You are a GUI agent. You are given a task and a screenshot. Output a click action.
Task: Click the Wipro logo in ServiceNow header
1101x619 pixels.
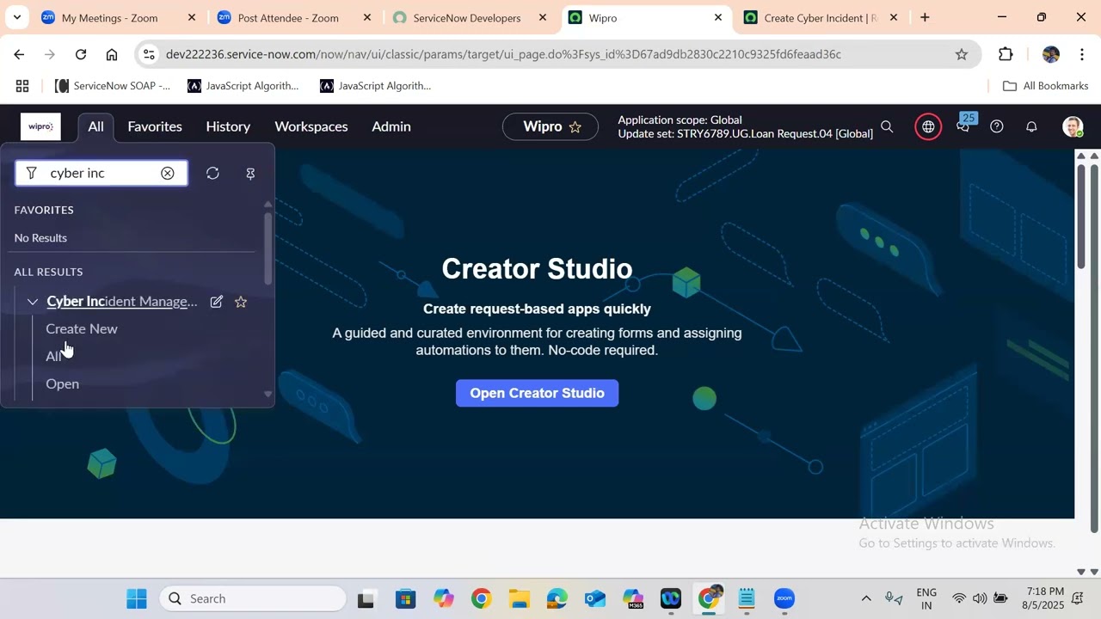click(x=41, y=126)
